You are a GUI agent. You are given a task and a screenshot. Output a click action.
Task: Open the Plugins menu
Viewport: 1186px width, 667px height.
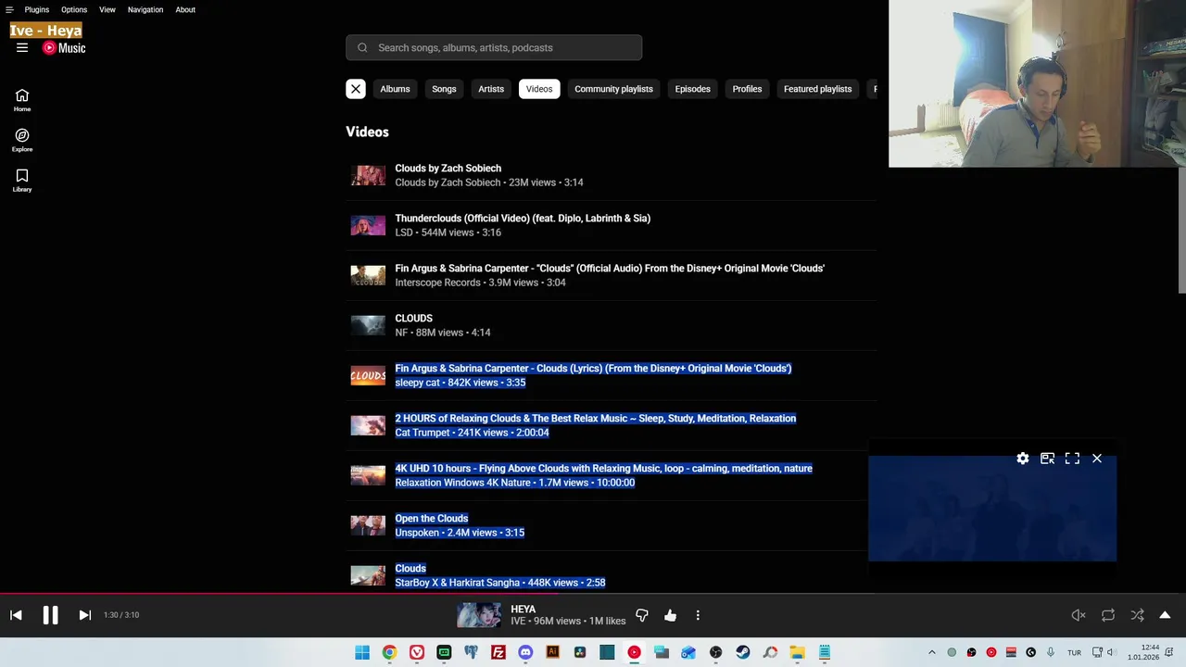tap(37, 9)
